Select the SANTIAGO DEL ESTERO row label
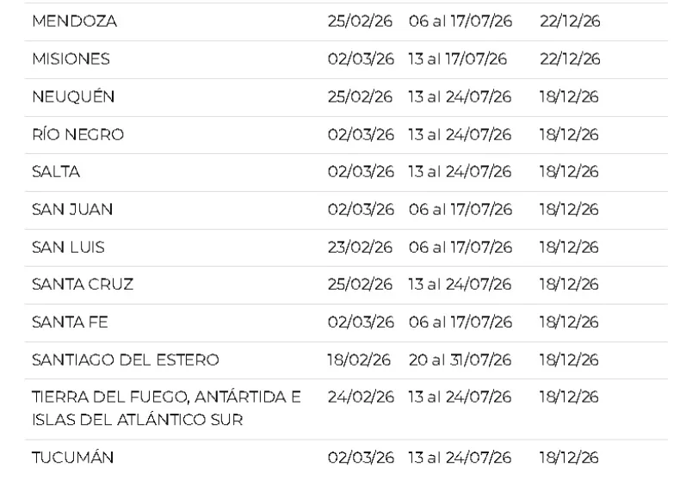Screen dimensions: 680x492 pos(126,360)
